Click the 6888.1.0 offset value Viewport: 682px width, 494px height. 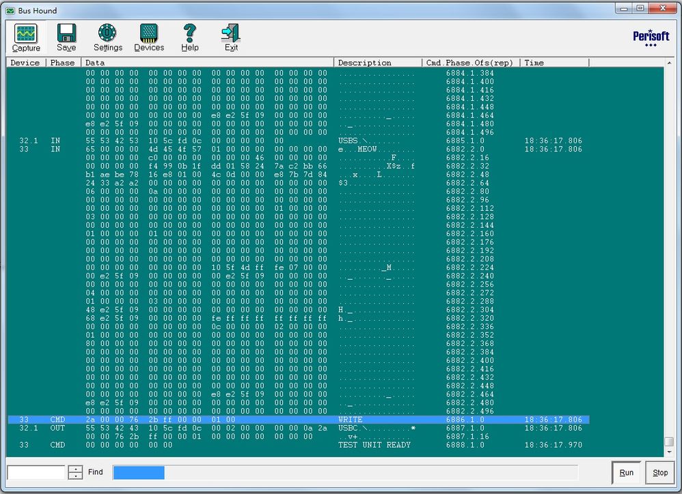[465, 445]
